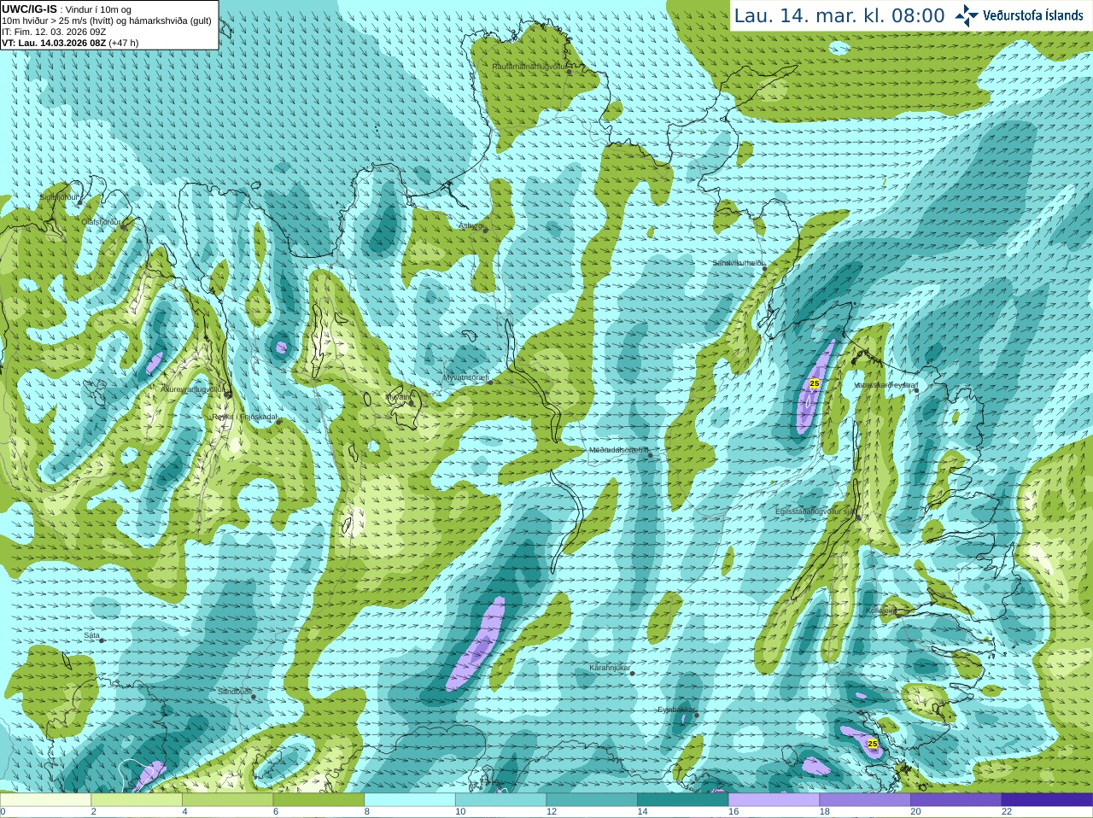
Task: Click the 'IT: Fim. 12. 03. 2026 09Z' line
Action: 54,32
